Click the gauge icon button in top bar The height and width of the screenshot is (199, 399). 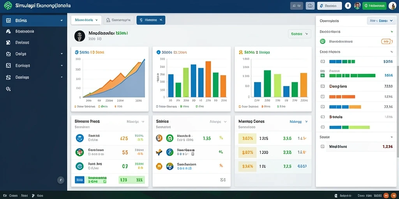(310, 5)
